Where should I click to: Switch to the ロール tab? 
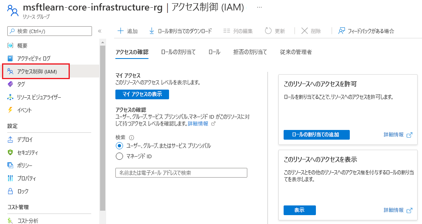tap(214, 52)
